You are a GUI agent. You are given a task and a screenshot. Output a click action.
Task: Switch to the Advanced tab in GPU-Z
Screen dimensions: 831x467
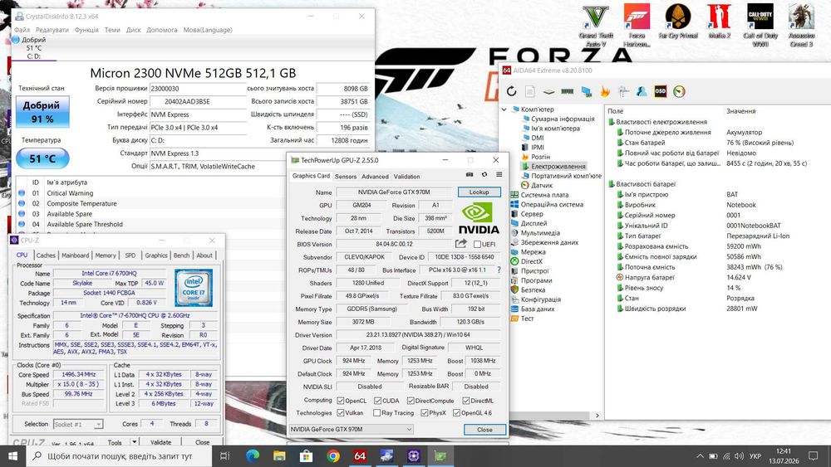[376, 176]
